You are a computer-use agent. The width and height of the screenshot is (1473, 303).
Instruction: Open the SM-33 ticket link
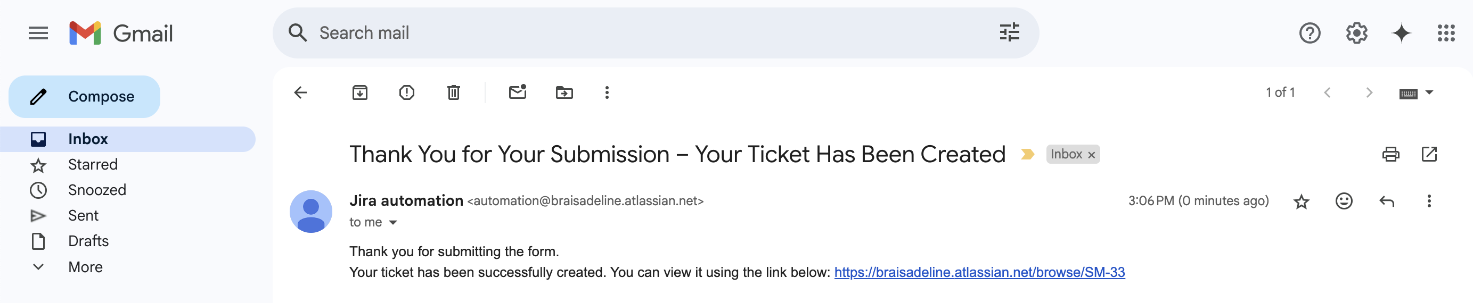979,272
